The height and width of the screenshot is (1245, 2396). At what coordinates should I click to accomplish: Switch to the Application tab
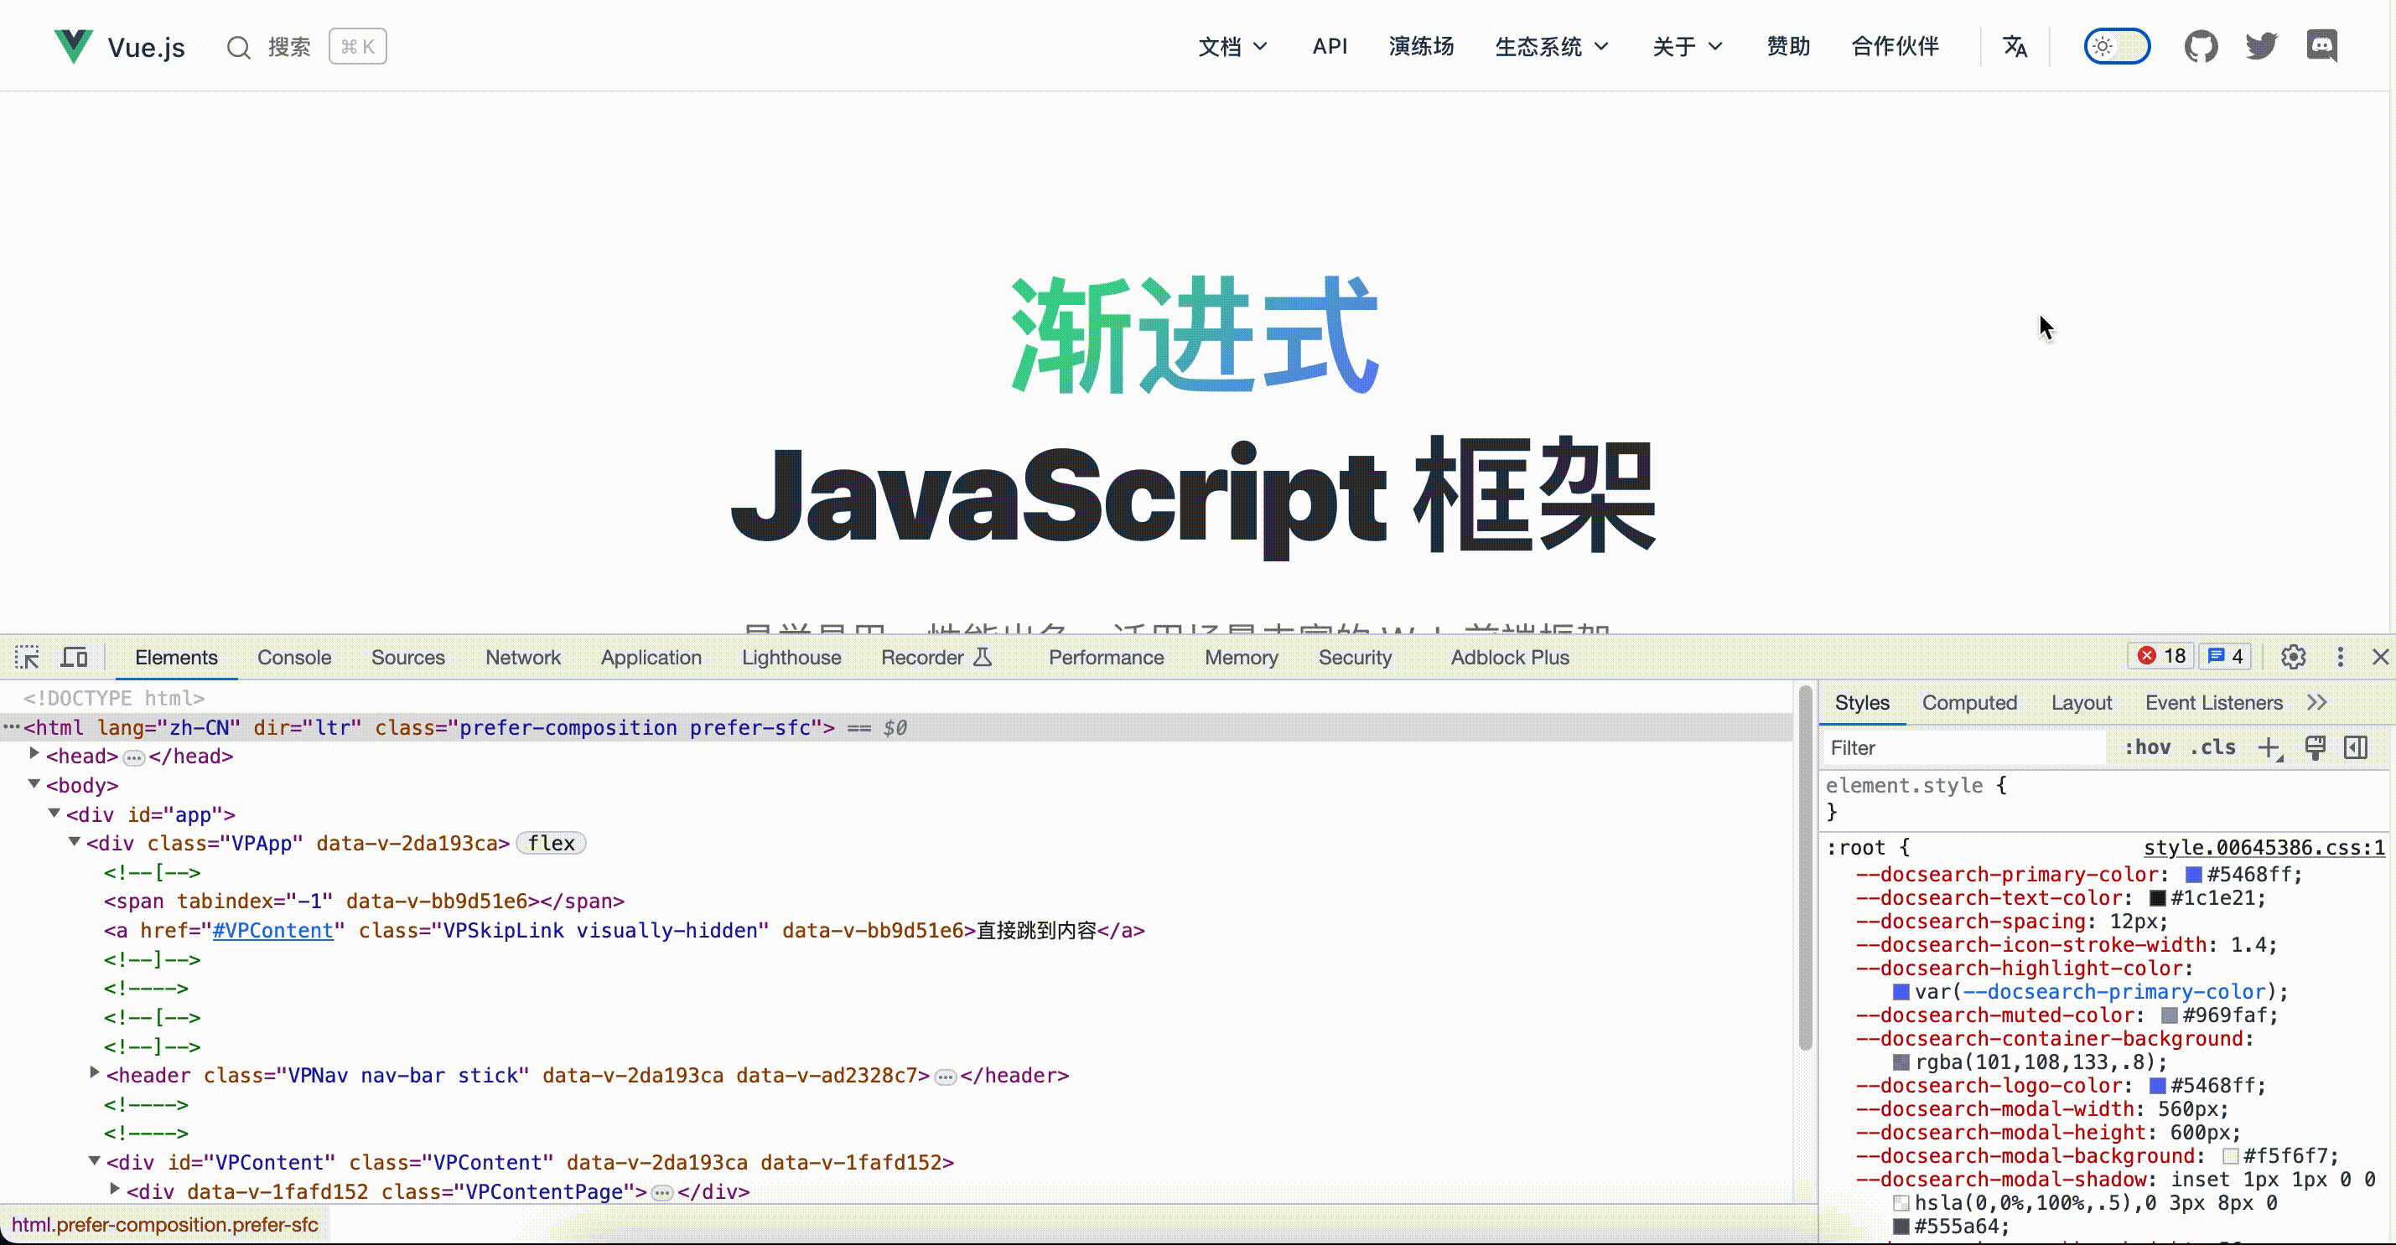tap(651, 658)
